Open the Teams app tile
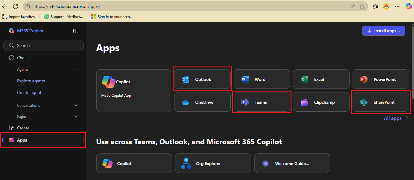The width and height of the screenshot is (414, 180). [x=262, y=102]
